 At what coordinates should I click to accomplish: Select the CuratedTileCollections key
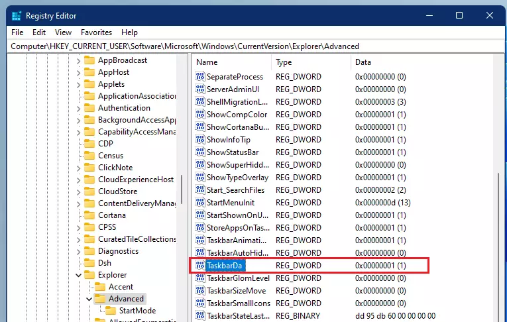pos(137,239)
